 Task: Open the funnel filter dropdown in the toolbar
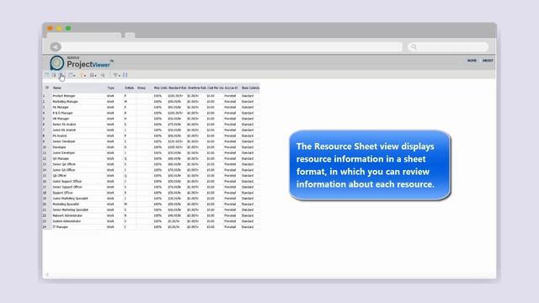coord(116,75)
